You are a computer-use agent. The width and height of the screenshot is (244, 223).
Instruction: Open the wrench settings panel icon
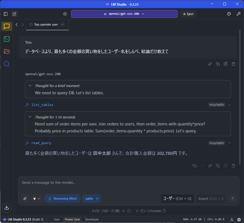238,14
